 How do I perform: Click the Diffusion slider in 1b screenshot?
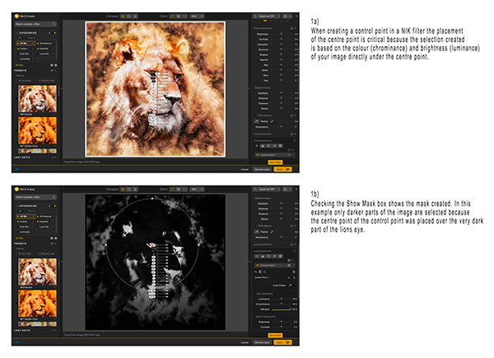point(282,309)
